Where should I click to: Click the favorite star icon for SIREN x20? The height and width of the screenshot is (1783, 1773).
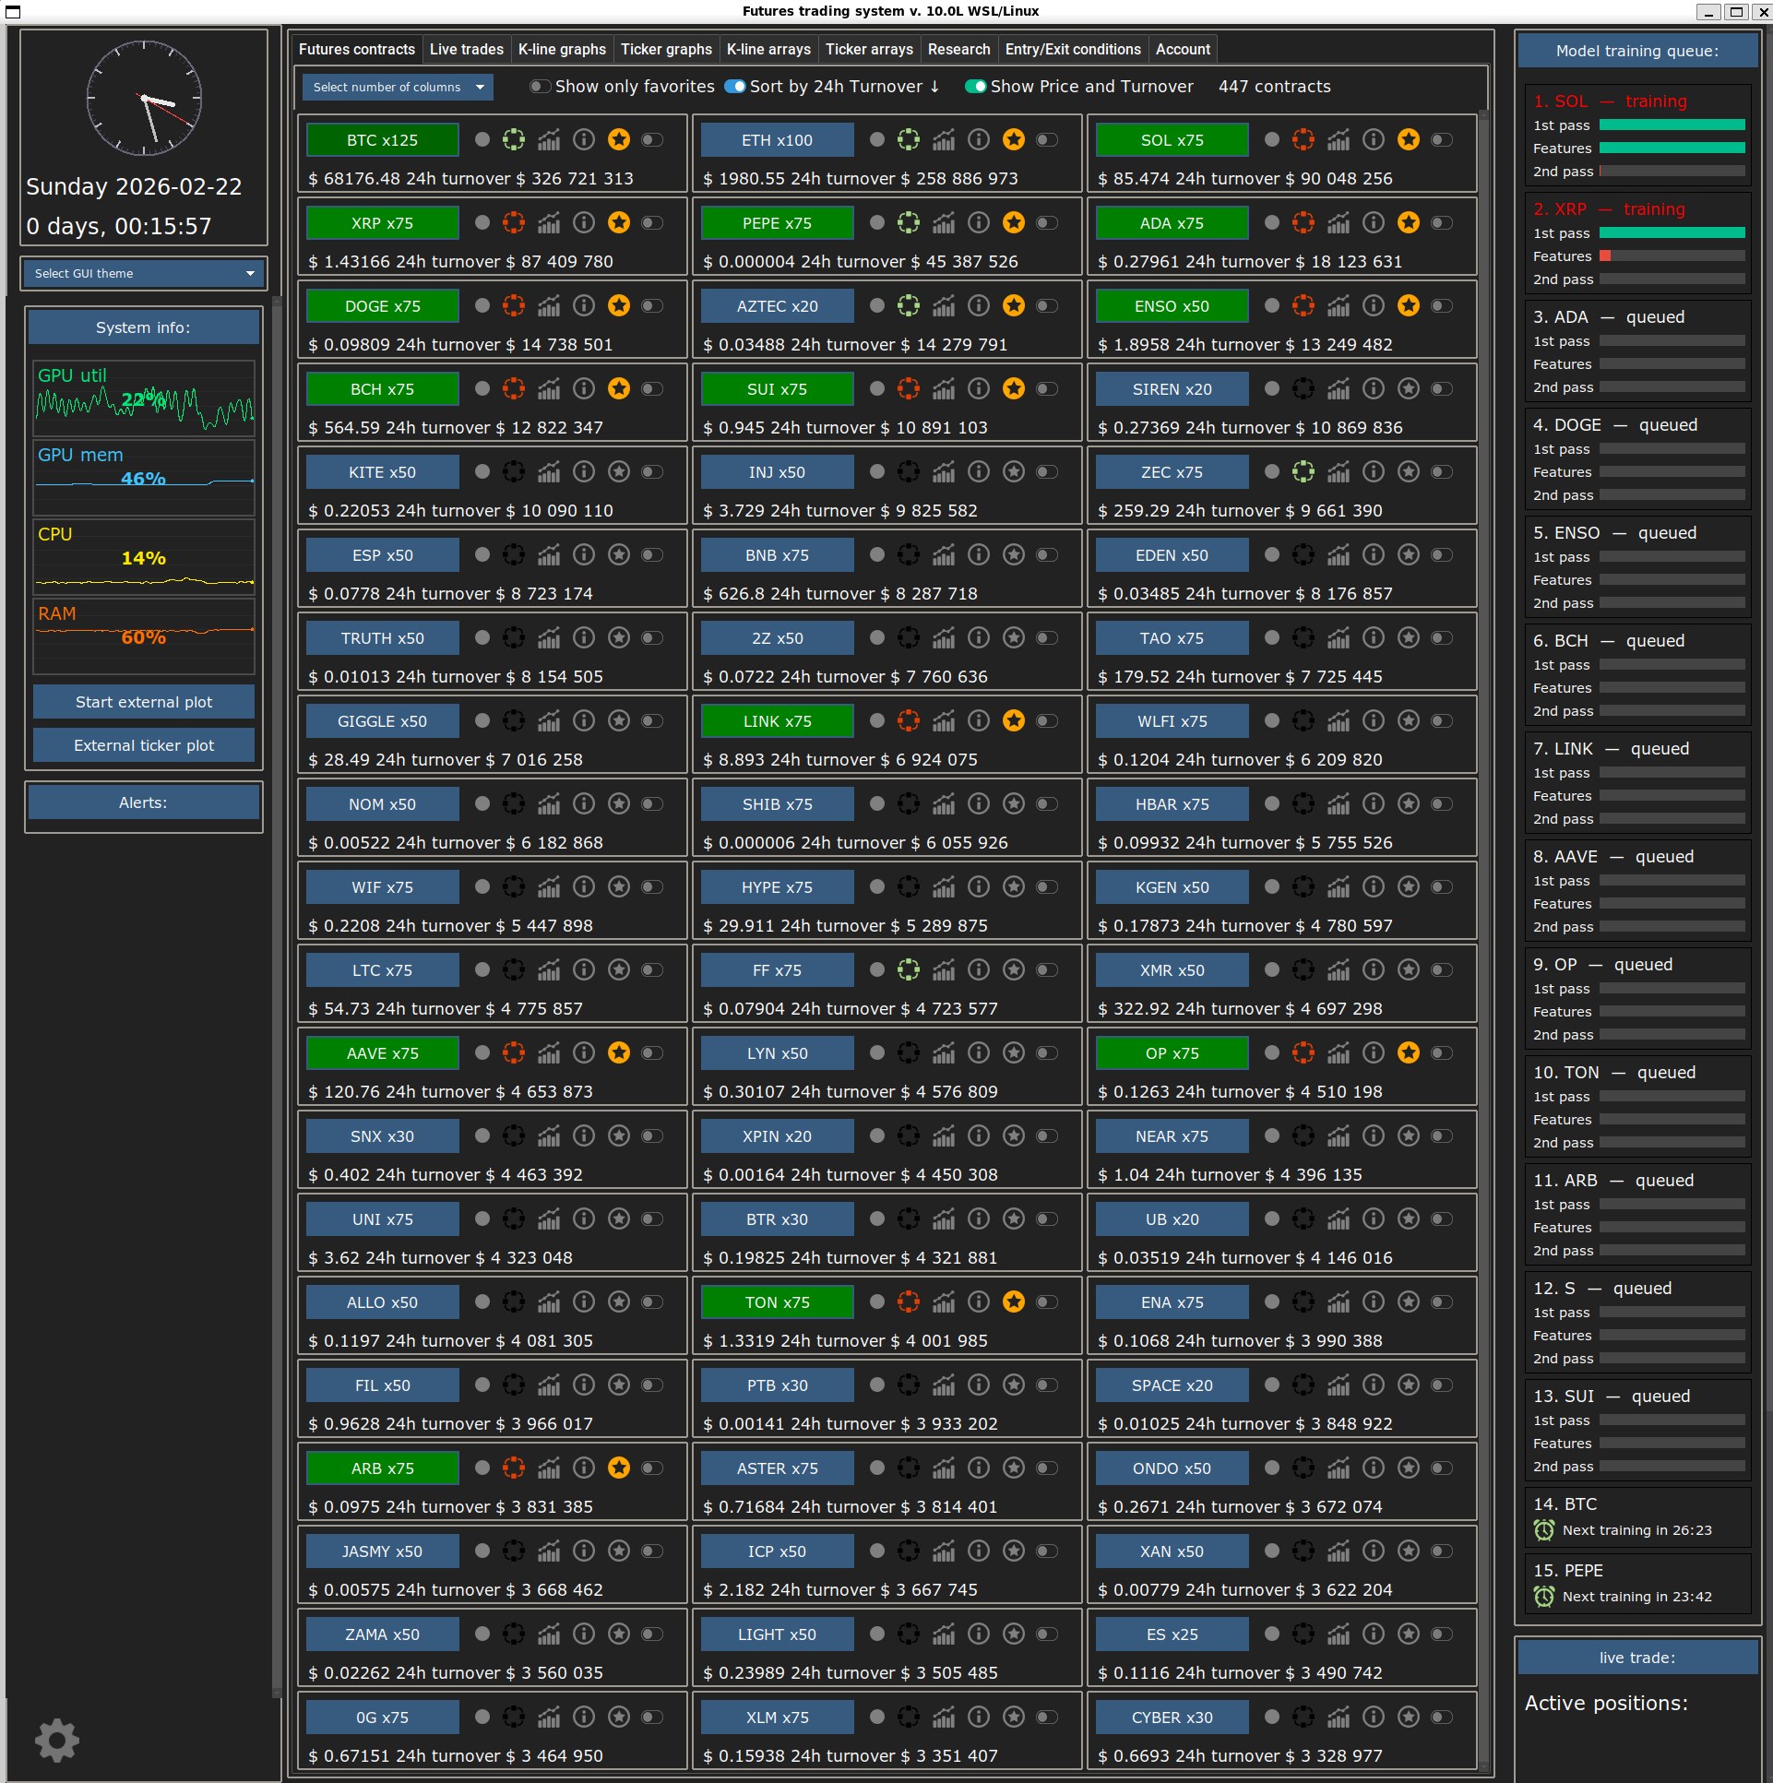[x=1409, y=388]
